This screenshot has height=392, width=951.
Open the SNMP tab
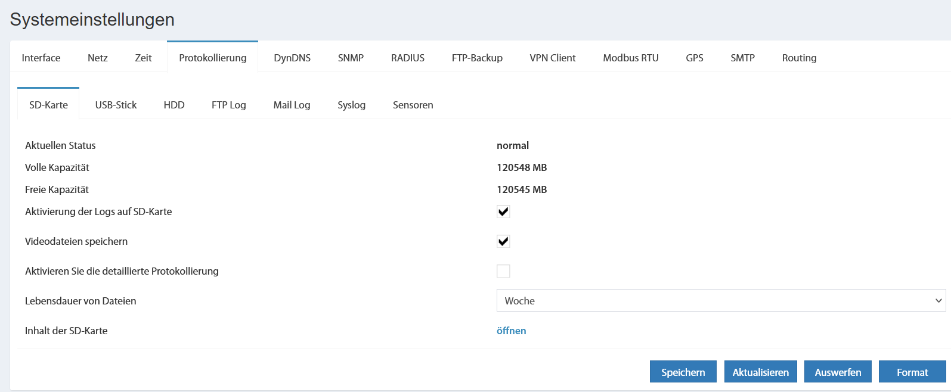pyautogui.click(x=351, y=58)
